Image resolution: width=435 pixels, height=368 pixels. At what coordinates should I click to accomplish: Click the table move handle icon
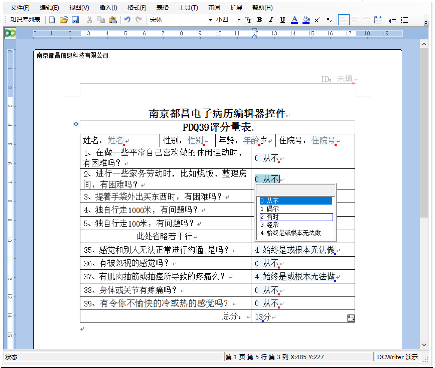(76, 124)
